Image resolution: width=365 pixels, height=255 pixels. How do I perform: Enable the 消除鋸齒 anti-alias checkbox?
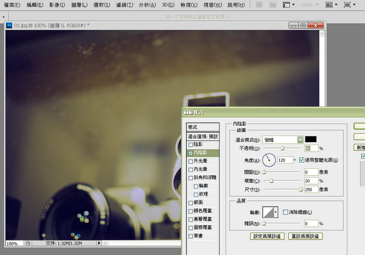pyautogui.click(x=285, y=212)
